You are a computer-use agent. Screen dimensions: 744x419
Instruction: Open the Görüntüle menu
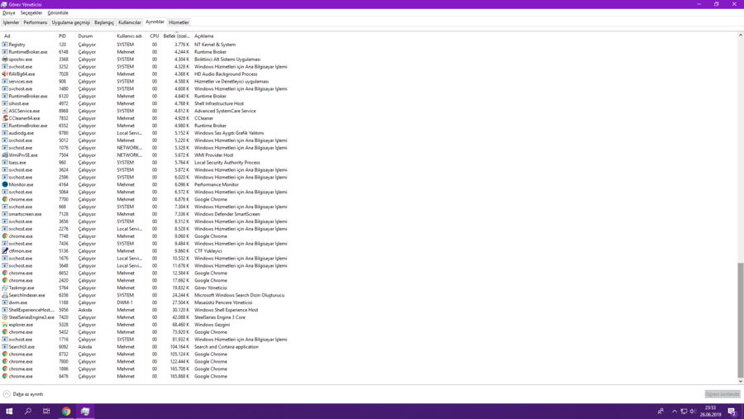tap(58, 13)
